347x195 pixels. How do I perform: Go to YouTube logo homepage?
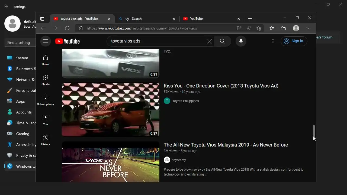coord(68,41)
